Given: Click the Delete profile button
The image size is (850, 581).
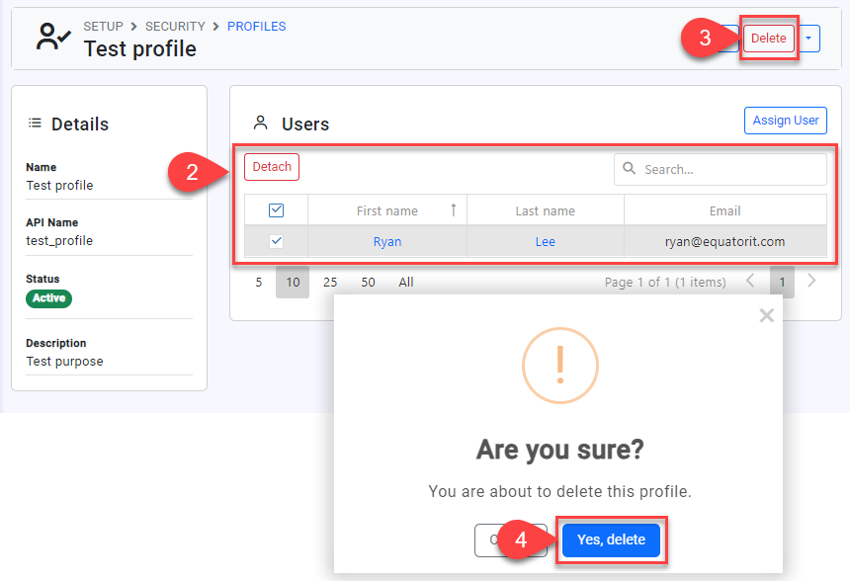Looking at the screenshot, I should [x=768, y=39].
